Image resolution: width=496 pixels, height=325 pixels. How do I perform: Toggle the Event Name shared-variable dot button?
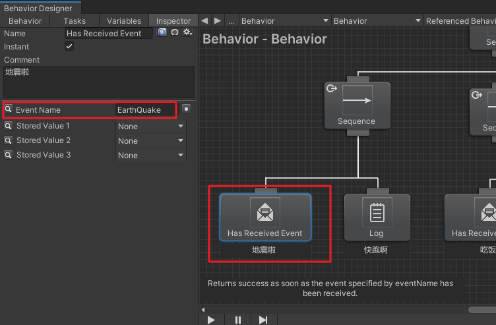[x=186, y=109]
